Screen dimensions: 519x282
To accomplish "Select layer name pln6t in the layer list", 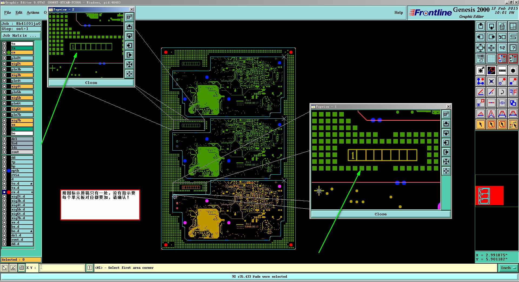I will point(22,103).
